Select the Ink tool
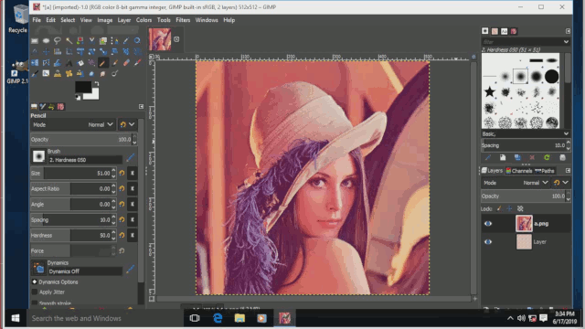 coord(35,74)
